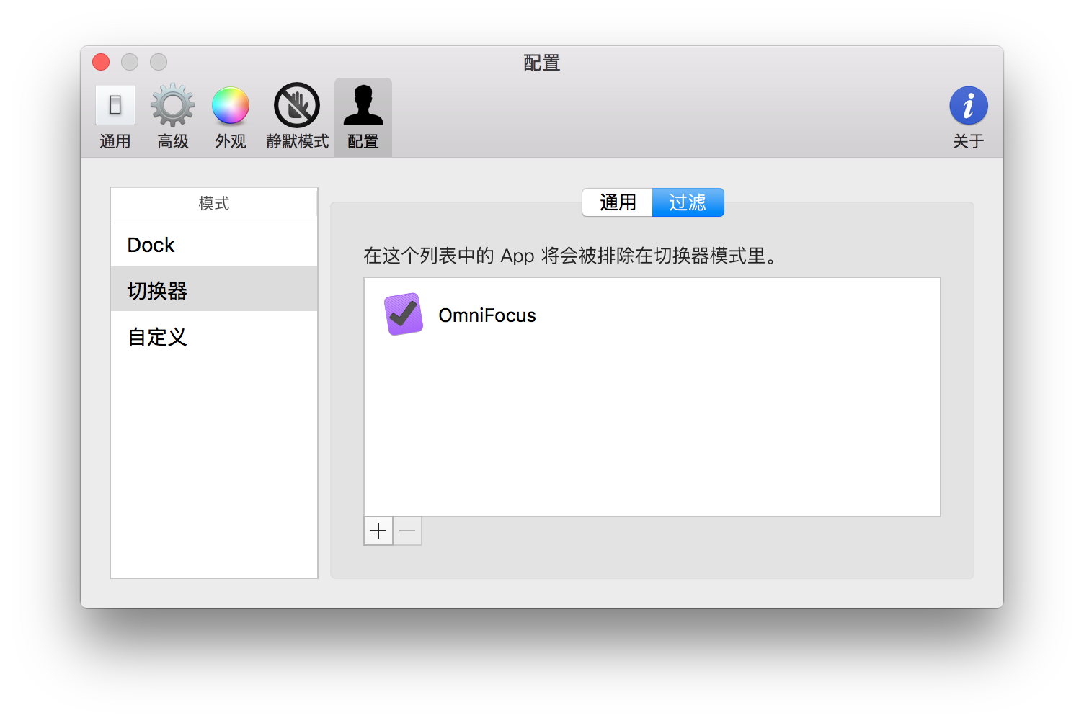Select OmniFocus in the exclusion list
Image resolution: width=1084 pixels, height=723 pixels.
pyautogui.click(x=488, y=315)
